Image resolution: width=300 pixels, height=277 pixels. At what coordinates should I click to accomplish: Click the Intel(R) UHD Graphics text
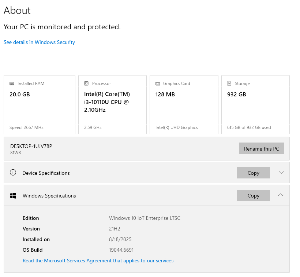(x=176, y=128)
